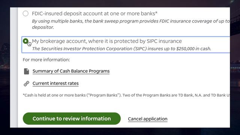
Task: Click the word 'depositor.' in the FDIC description
Action: pos(43,27)
